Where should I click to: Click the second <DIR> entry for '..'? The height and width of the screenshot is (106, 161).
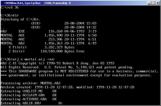(x=36, y=27)
